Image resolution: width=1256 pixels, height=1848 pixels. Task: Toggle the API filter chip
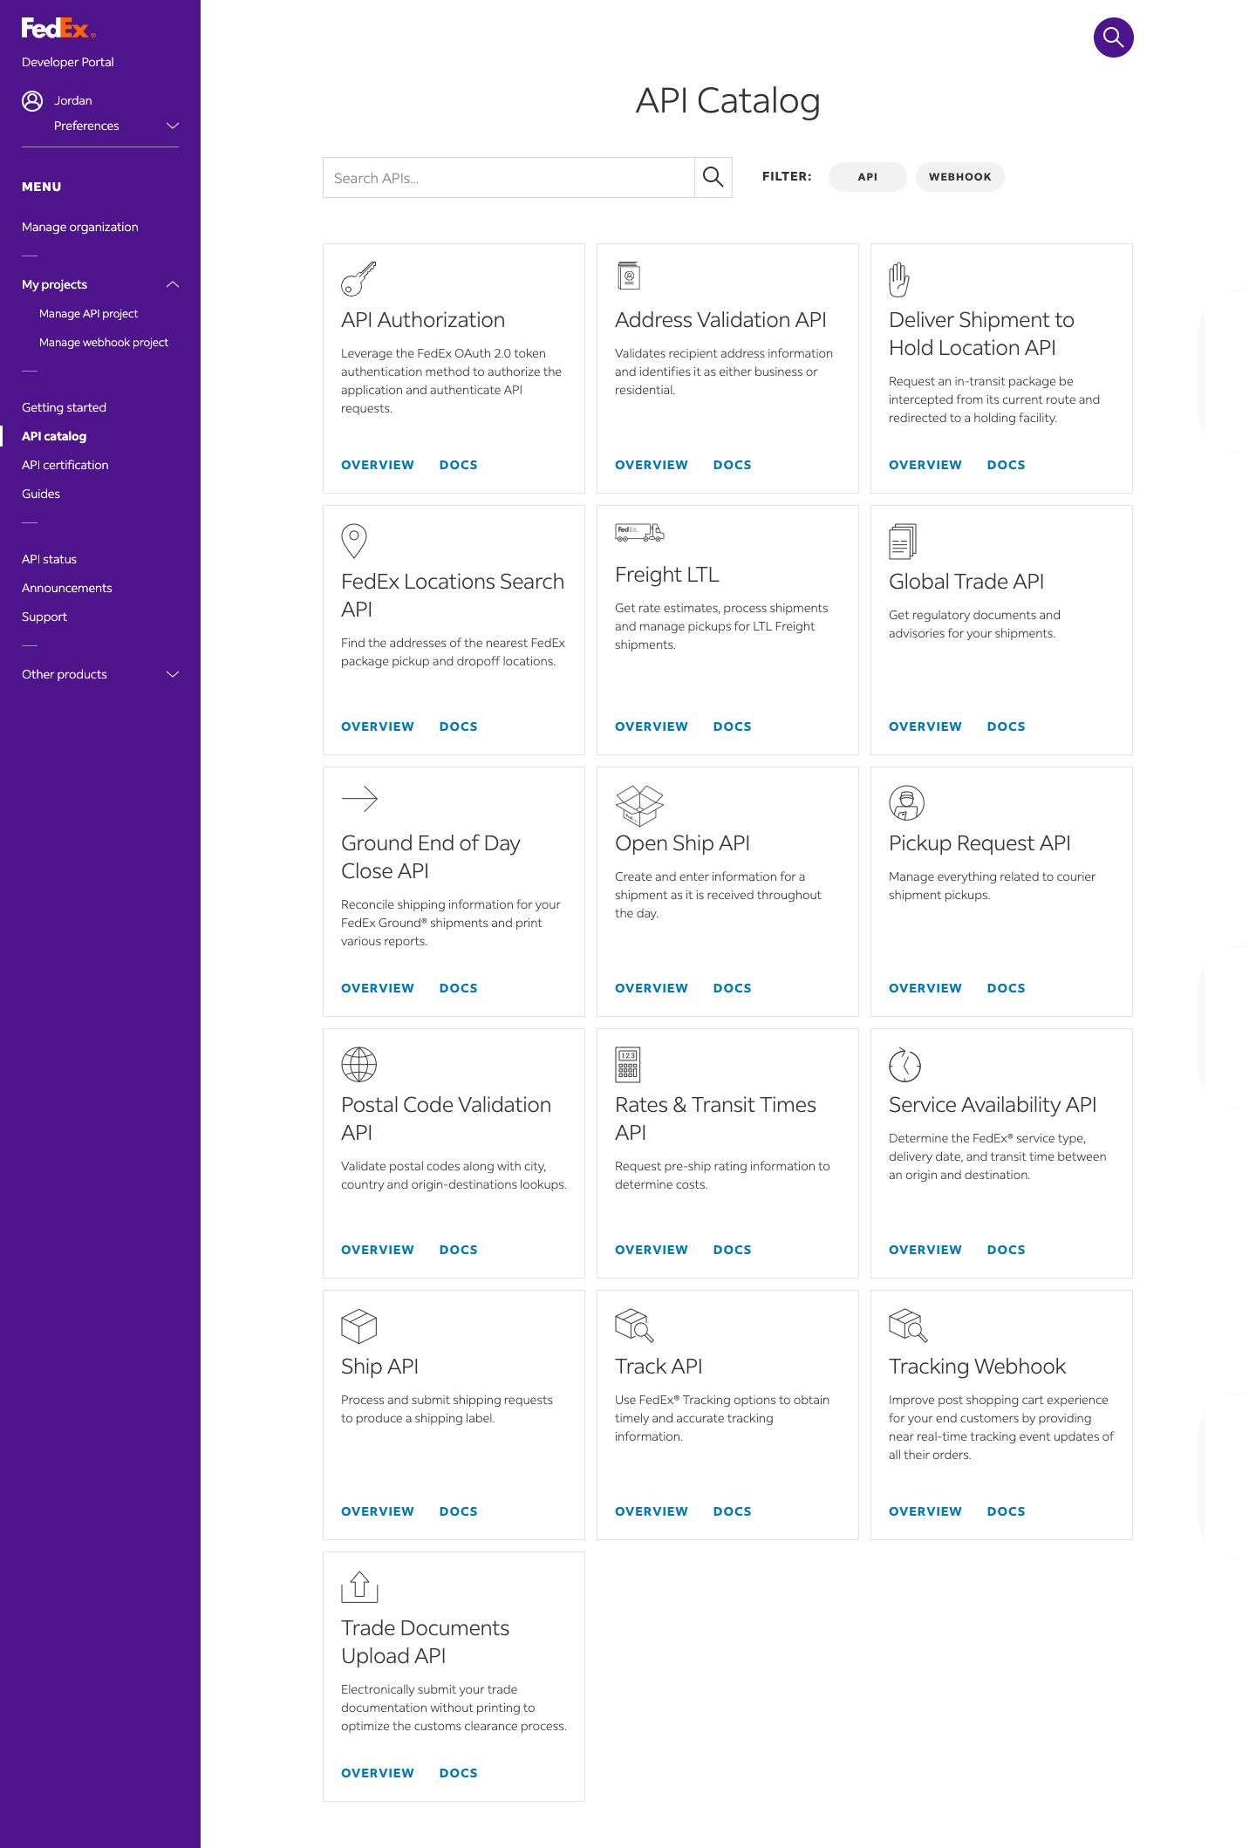[x=867, y=177]
